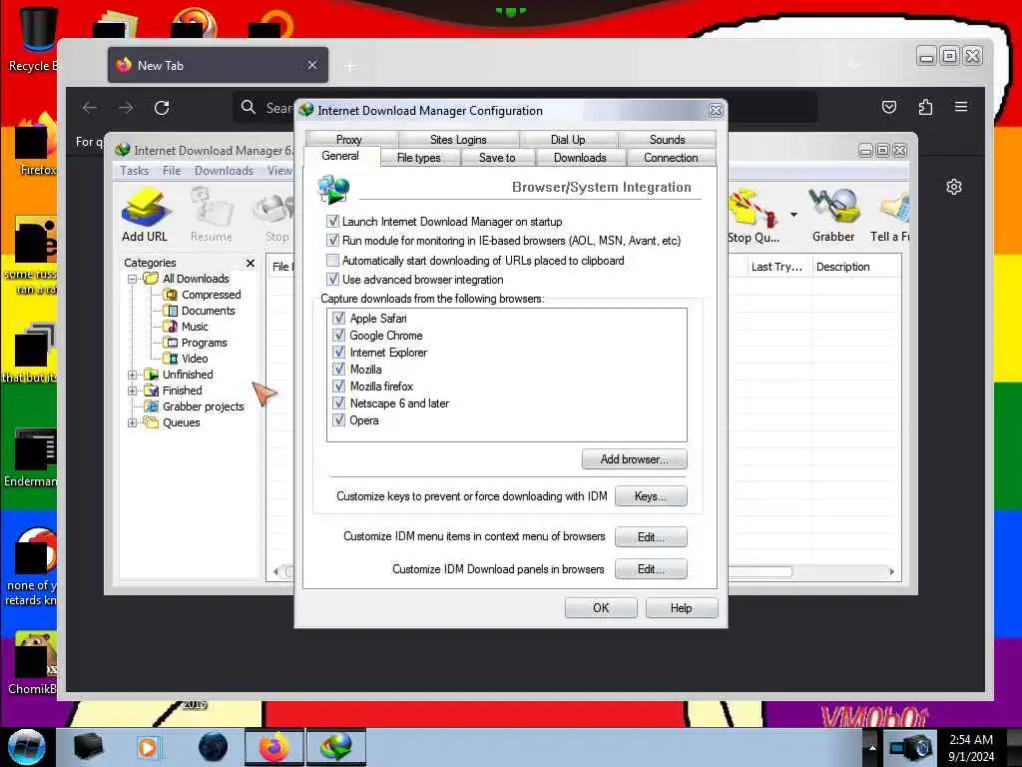Enable Automatically start downloading of URLs placed to clipboard
This screenshot has height=767, width=1022.
pyautogui.click(x=333, y=261)
